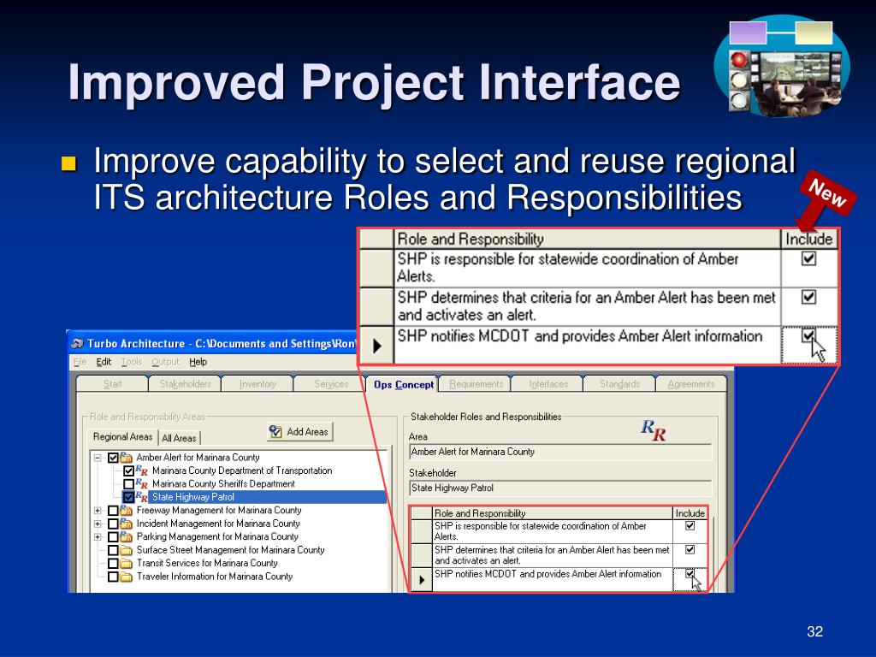The height and width of the screenshot is (657, 876).
Task: Toggle Include checkbox for determines criteria in enlarged callout
Action: click(x=809, y=297)
